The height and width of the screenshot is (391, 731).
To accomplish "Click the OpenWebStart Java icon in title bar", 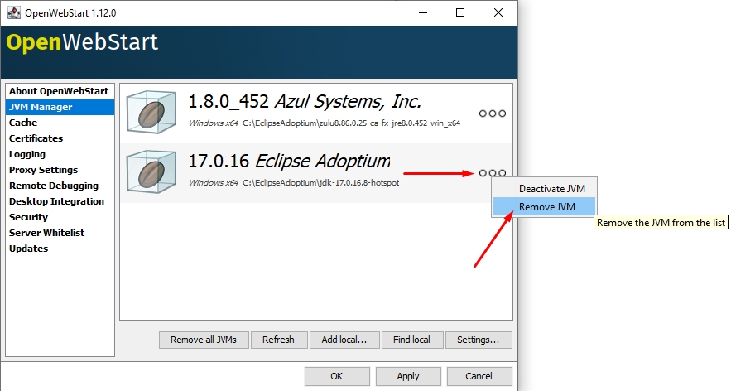I will point(14,12).
